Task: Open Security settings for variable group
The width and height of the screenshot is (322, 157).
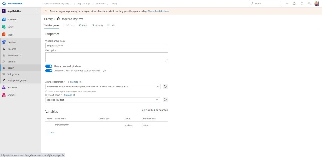Action: [x=97, y=25]
